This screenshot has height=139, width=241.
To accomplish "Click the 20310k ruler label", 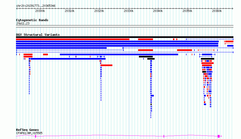I will coord(70,11).
